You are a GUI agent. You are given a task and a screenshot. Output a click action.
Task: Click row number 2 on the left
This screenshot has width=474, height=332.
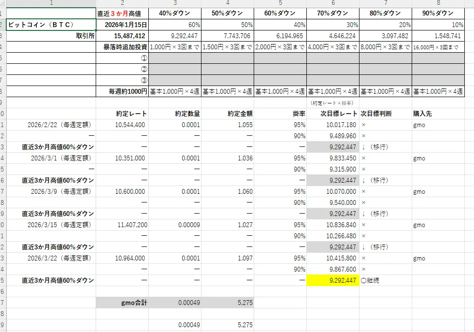coord(3,24)
